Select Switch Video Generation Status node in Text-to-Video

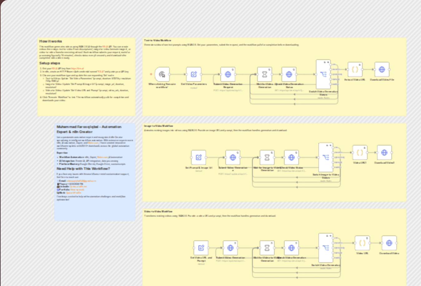tap(323, 74)
